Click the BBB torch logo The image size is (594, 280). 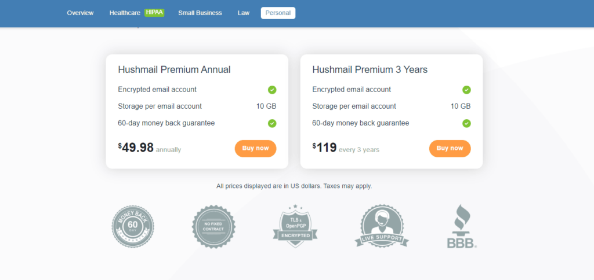[462, 226]
